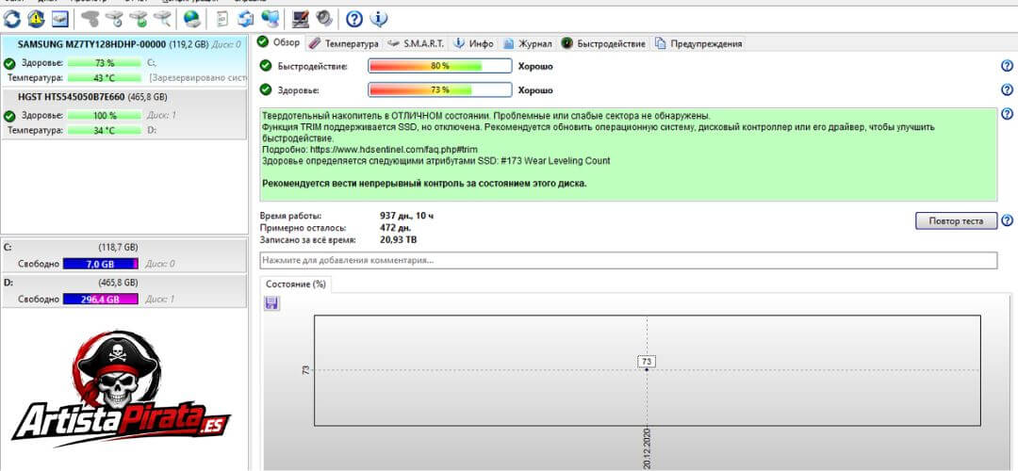Click the 73 data point label on chart

(x=647, y=362)
